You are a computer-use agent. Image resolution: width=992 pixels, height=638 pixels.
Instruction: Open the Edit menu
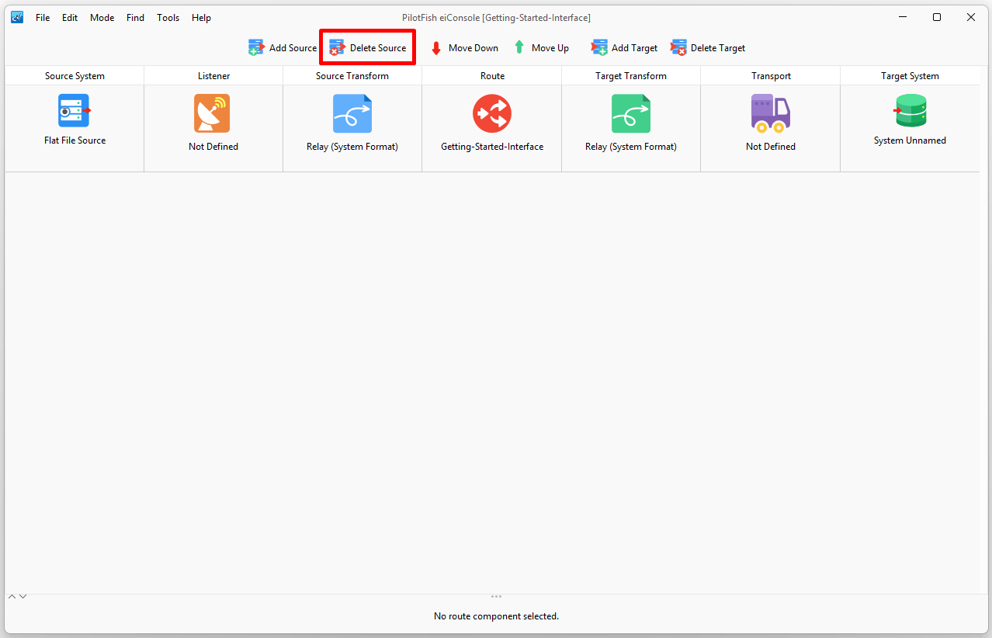(70, 17)
